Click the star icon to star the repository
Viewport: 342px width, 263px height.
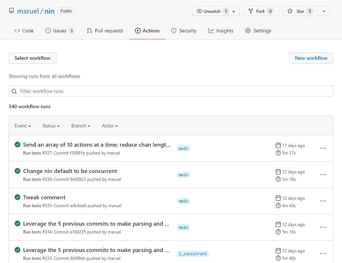click(x=290, y=11)
